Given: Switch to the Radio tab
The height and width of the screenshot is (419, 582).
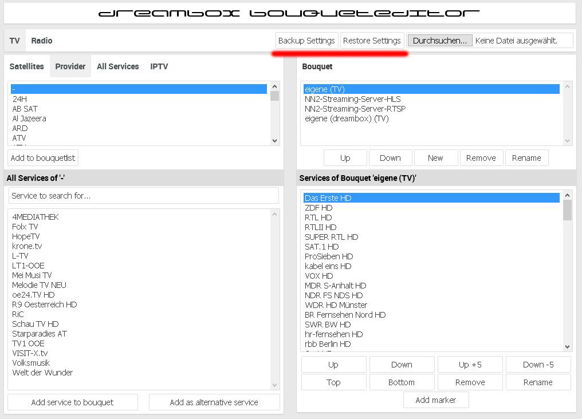Looking at the screenshot, I should tap(42, 41).
